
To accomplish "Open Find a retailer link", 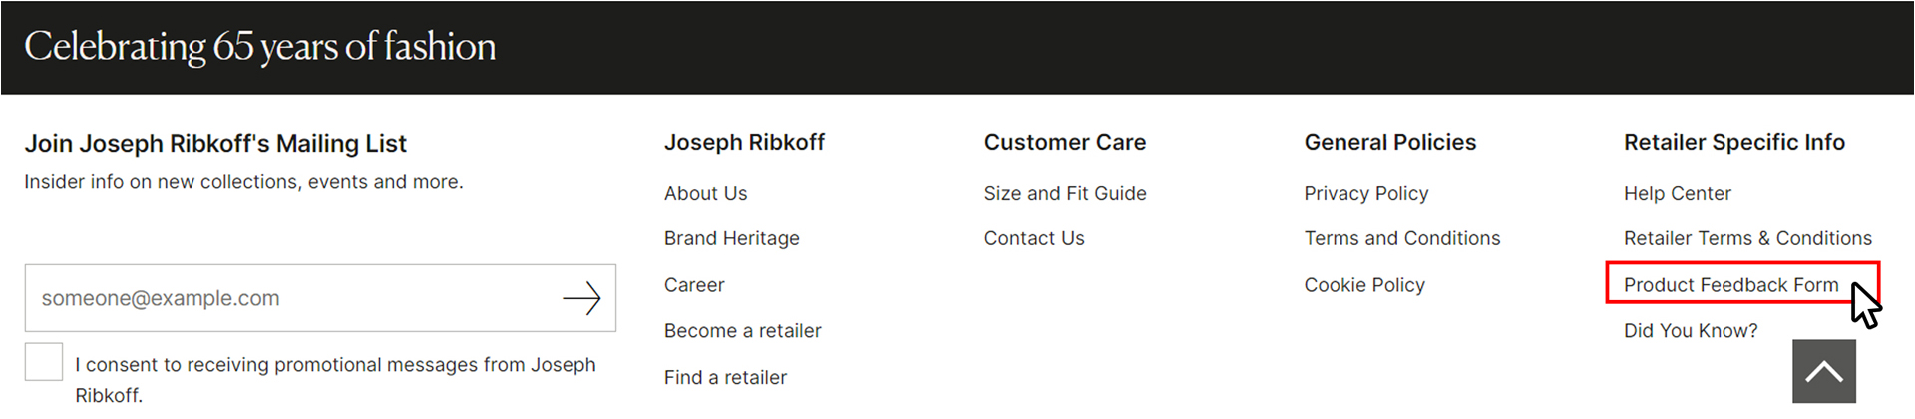I will click(725, 377).
